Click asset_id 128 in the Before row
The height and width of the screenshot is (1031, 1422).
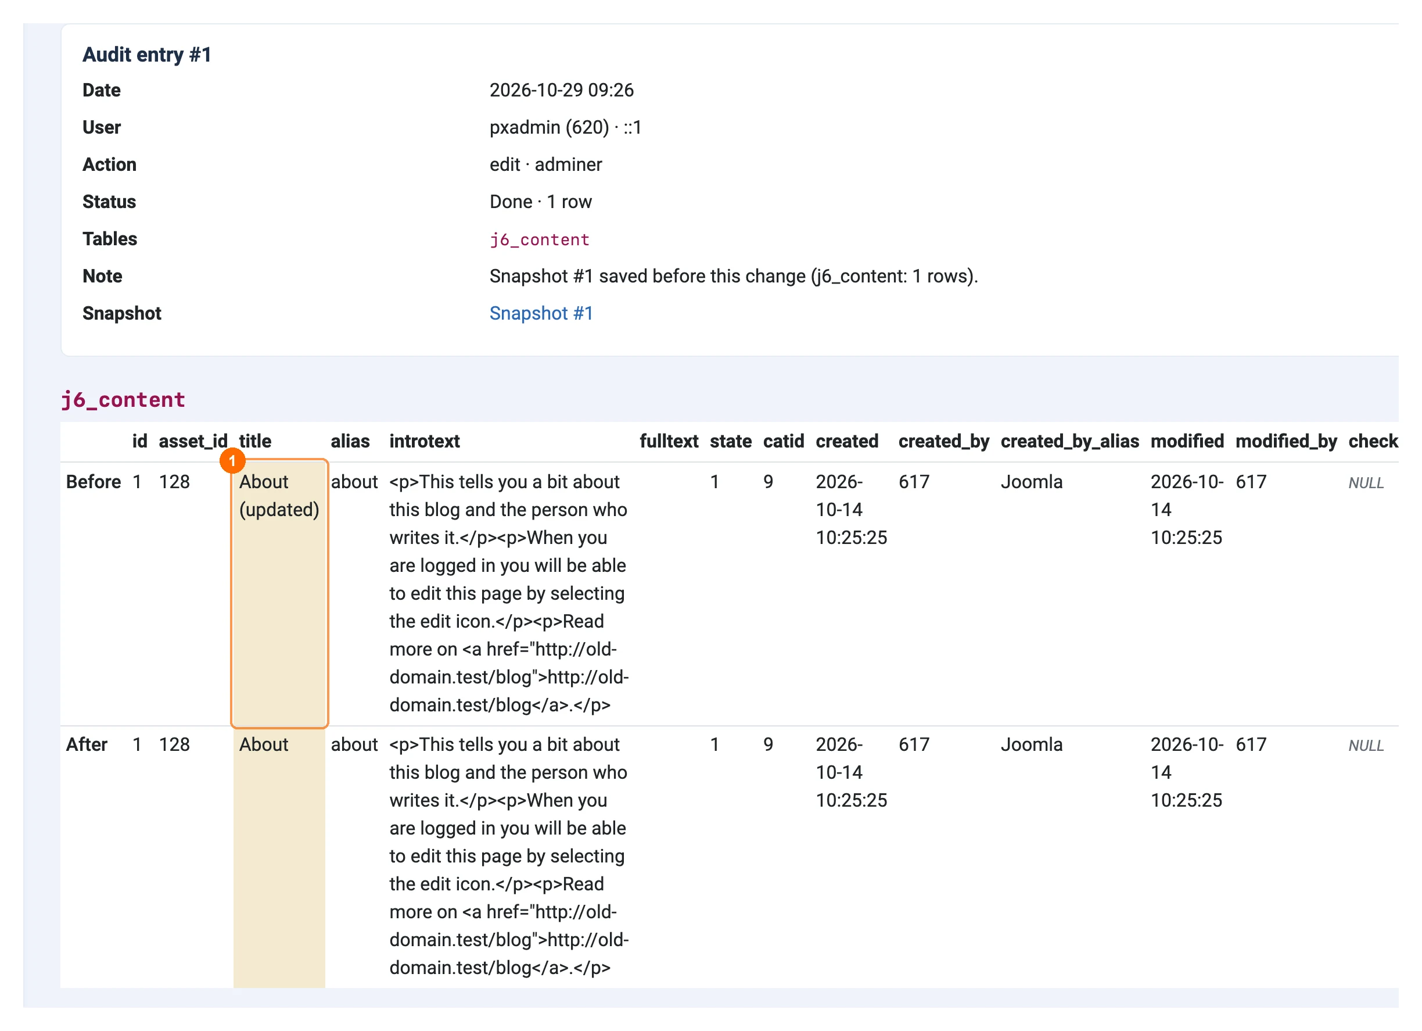[174, 482]
